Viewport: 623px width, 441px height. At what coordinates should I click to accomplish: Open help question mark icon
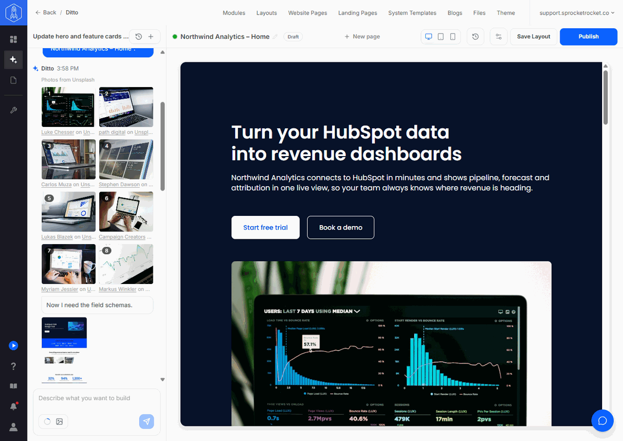pos(14,366)
